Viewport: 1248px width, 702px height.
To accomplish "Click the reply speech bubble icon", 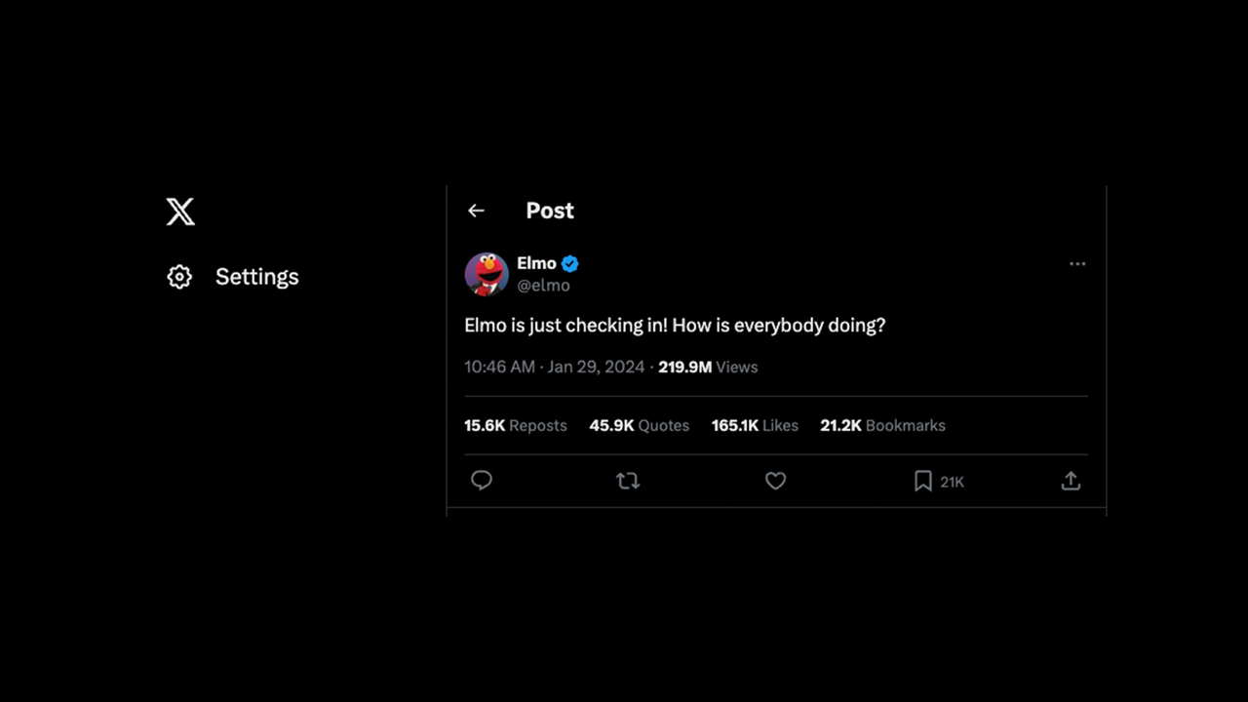I will coord(482,481).
